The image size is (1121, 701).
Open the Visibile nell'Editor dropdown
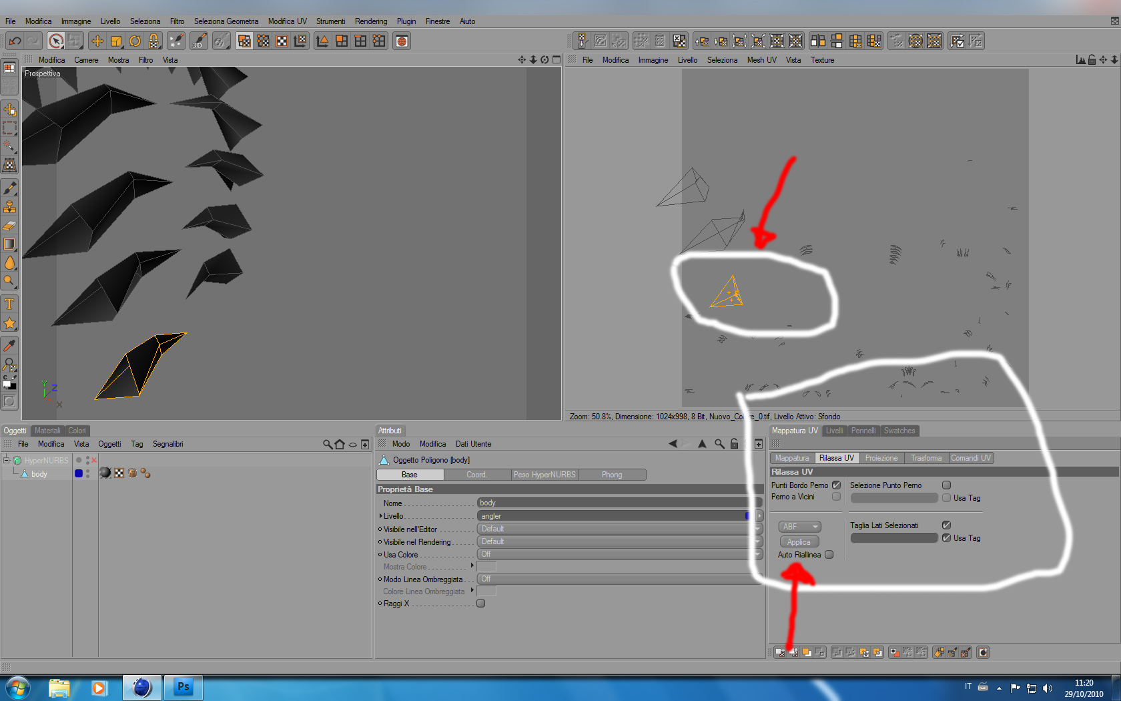619,529
